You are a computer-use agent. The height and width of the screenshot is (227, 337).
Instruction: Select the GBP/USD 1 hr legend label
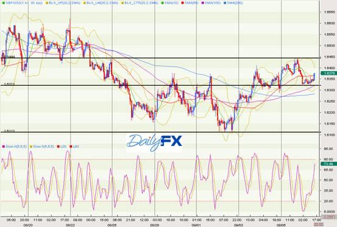(x=24, y=3)
